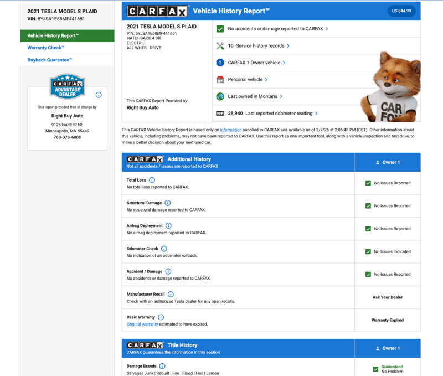Click the green check for Airbag Deployment
This screenshot has height=376, width=443.
(x=368, y=229)
